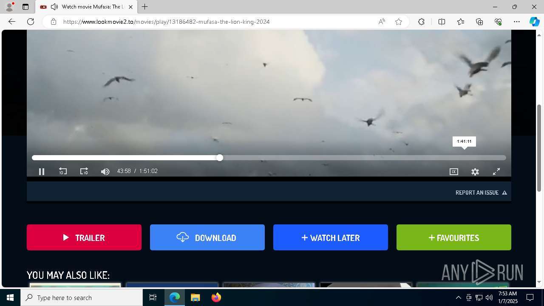Open browser profile icon
544x306 pixels.
click(x=9, y=7)
